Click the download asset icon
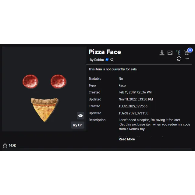 (x=162, y=53)
